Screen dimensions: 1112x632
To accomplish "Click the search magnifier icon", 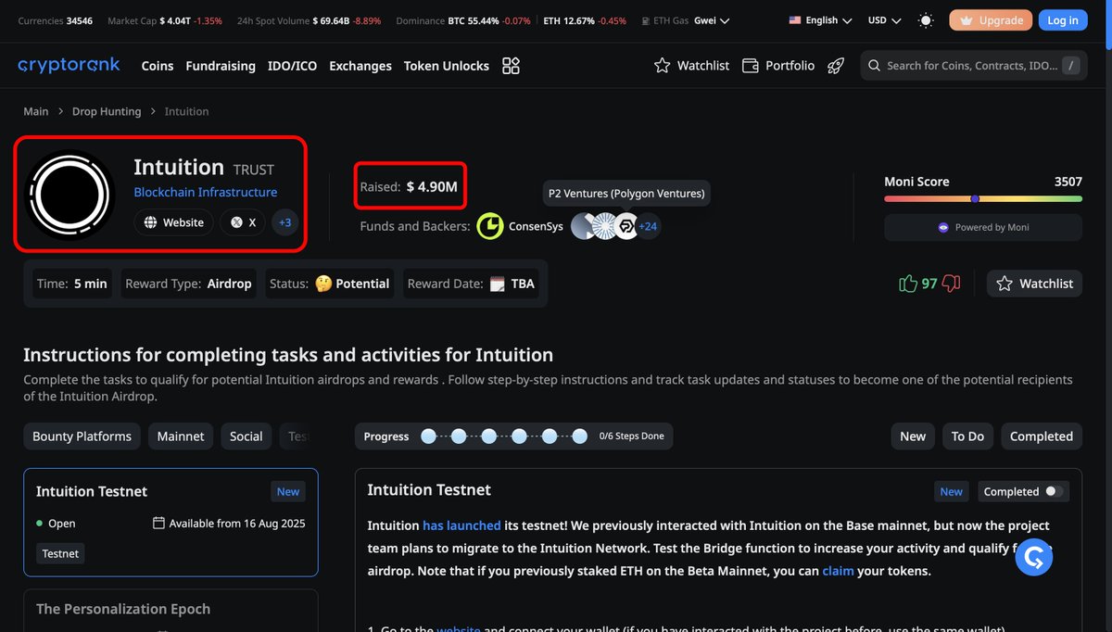I will pyautogui.click(x=874, y=66).
